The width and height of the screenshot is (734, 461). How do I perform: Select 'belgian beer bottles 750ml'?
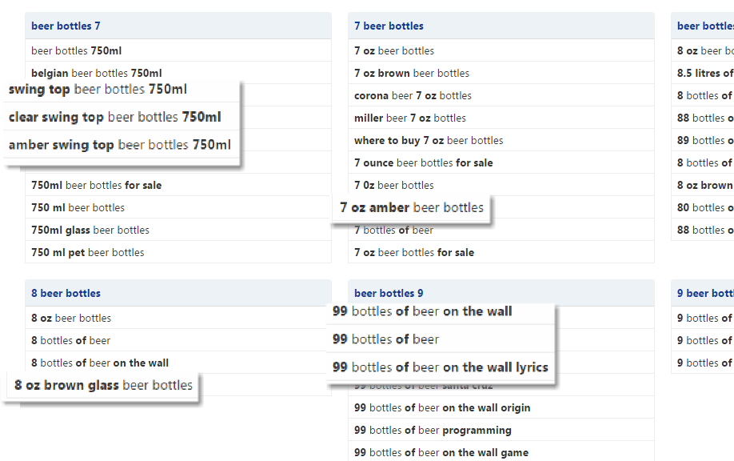[96, 73]
